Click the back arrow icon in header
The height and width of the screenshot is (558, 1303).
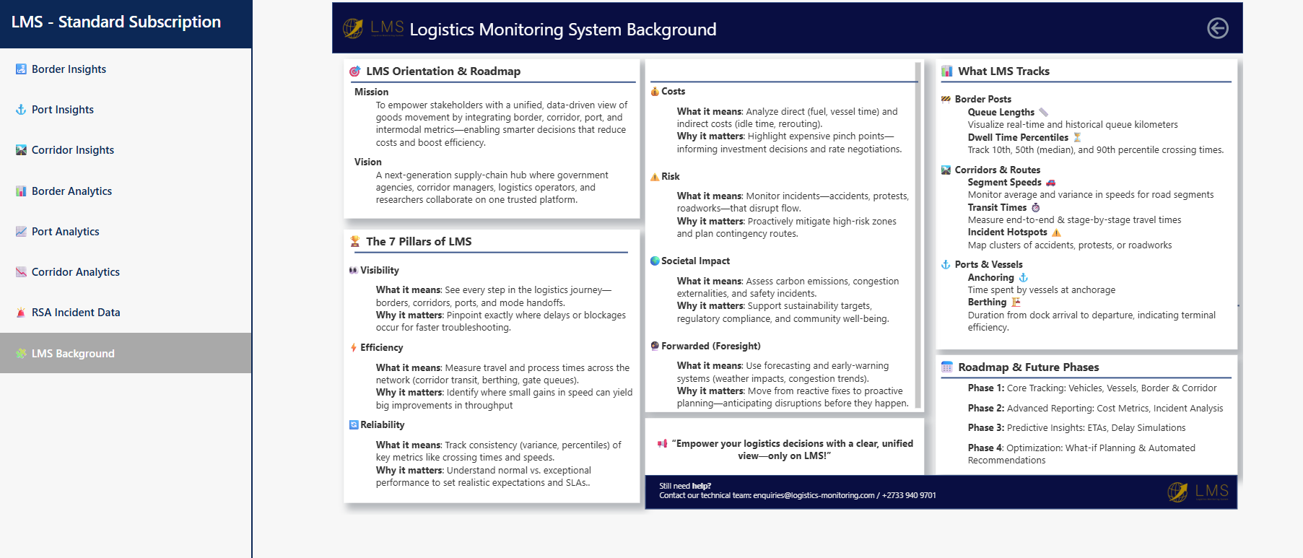pos(1217,28)
